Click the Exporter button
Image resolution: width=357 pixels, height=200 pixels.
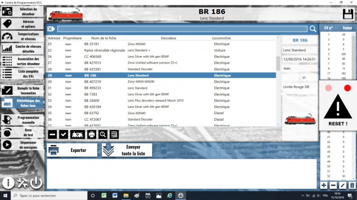72,150
